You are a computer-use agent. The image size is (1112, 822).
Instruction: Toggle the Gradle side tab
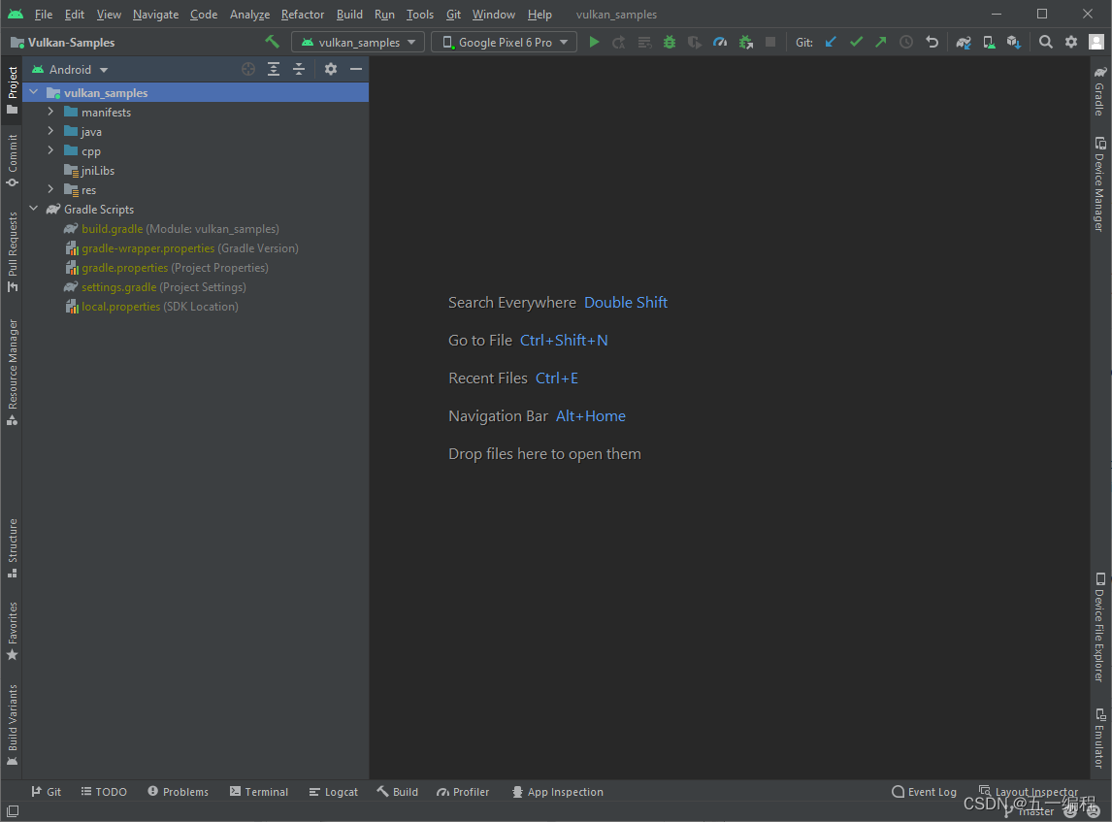(x=1099, y=91)
